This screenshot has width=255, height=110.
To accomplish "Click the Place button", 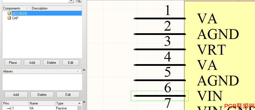I will 13,63.
